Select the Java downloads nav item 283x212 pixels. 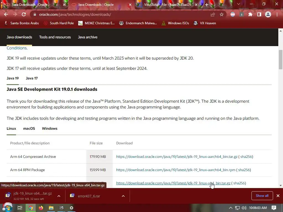coord(19,37)
